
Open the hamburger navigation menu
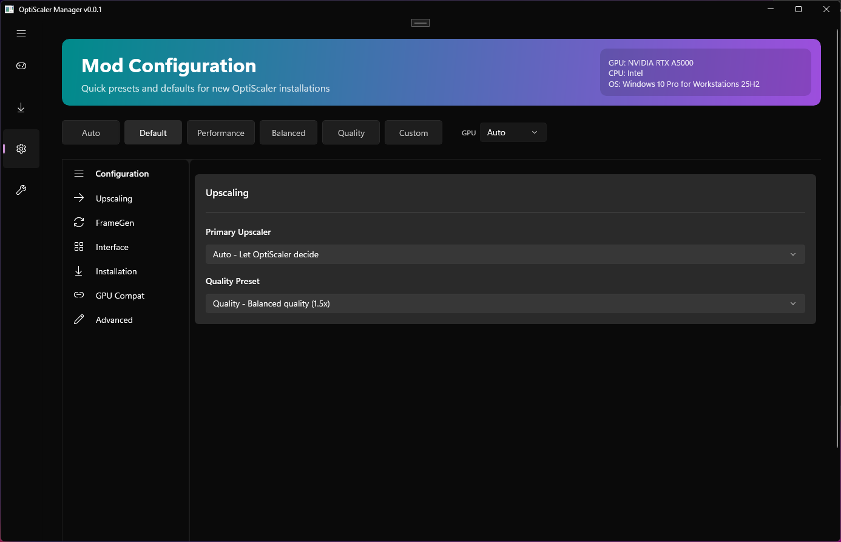(21, 33)
